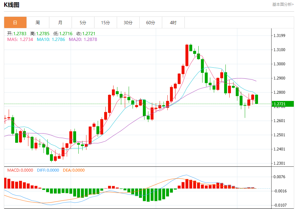Click the 1.2900 price axis label
This screenshot has height=209, width=298.
279,78
